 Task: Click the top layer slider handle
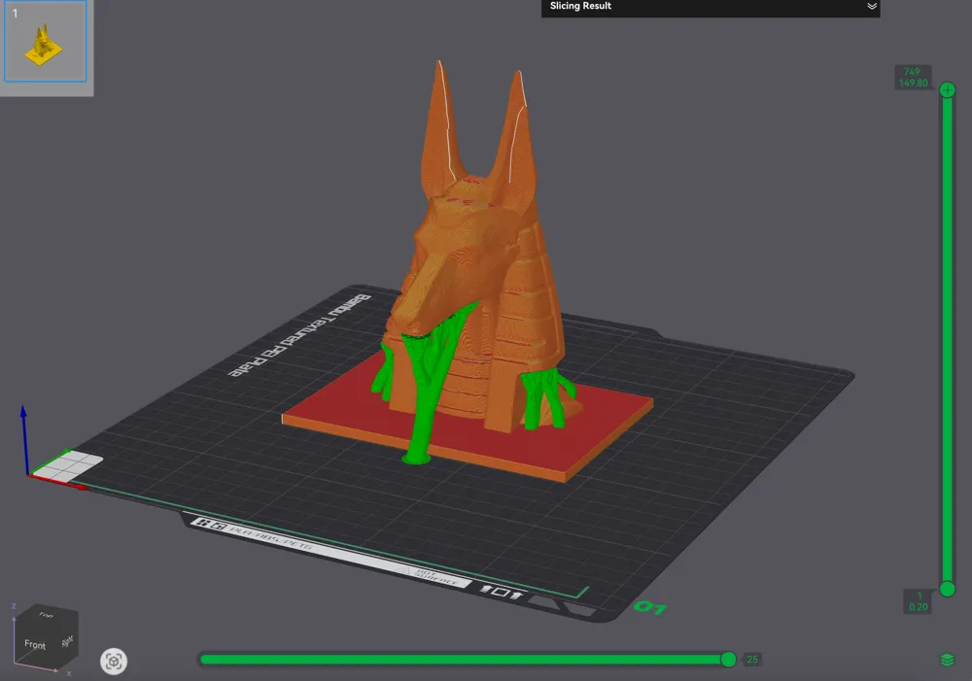pos(947,90)
